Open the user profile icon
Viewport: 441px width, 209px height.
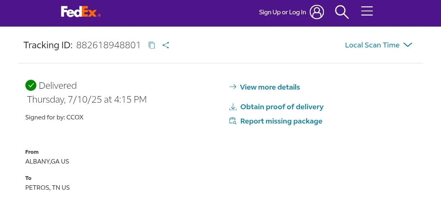pyautogui.click(x=316, y=12)
